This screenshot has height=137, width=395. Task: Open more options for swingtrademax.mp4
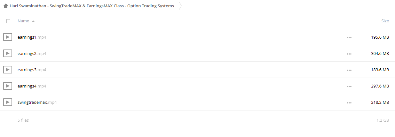pos(349,103)
